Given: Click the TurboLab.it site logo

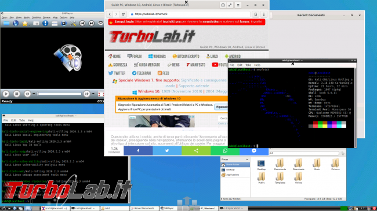Looking at the screenshot, I should (x=152, y=36).
